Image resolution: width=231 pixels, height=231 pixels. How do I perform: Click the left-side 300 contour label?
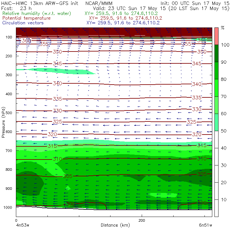[x=70, y=204]
